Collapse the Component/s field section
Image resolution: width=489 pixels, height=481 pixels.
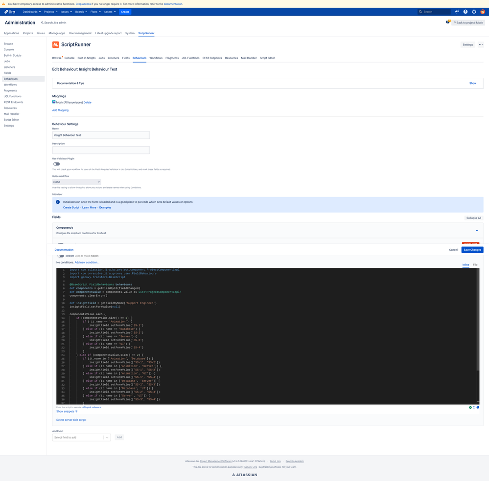click(476, 230)
